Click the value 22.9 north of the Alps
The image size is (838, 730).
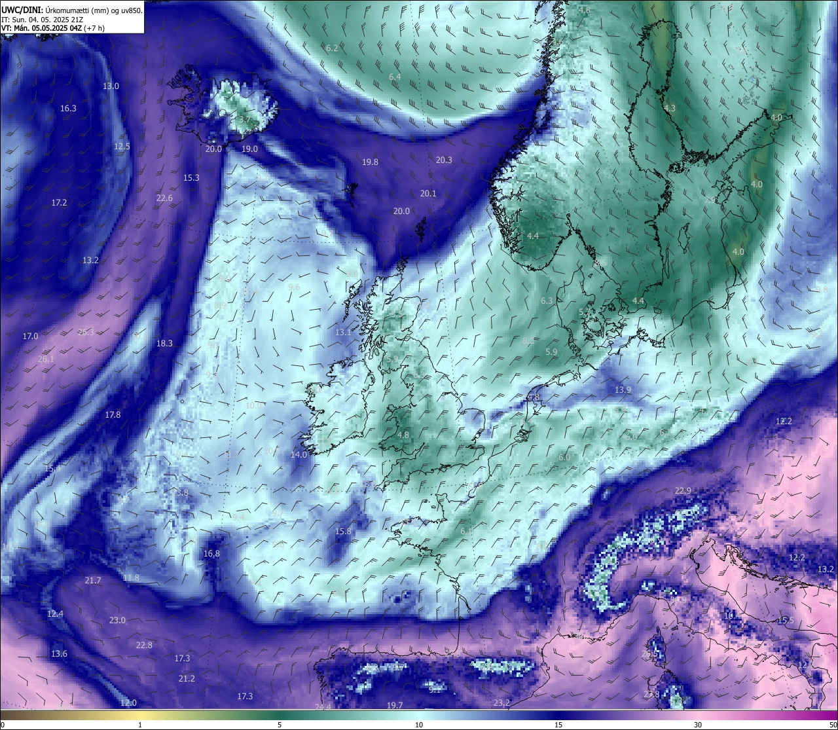coord(683,491)
